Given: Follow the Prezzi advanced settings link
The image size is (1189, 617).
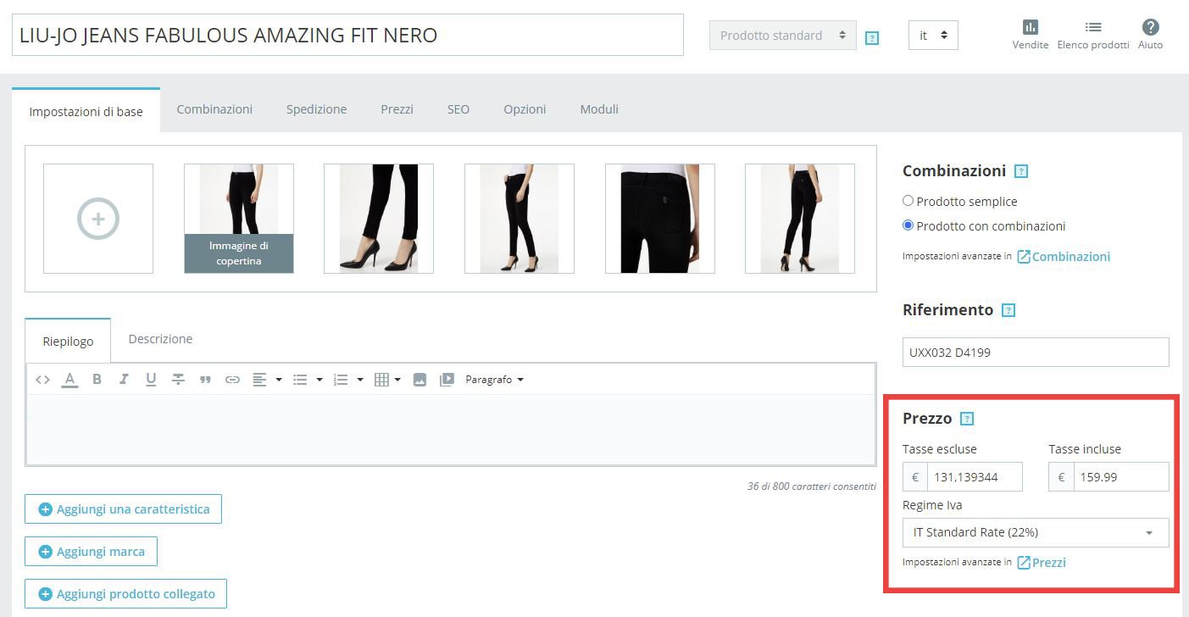Looking at the screenshot, I should point(1042,563).
